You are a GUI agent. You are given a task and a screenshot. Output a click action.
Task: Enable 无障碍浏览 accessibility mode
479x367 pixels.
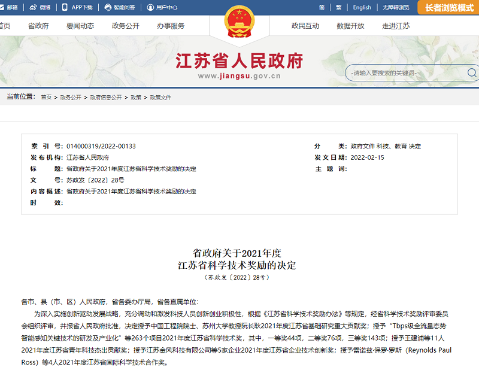point(396,8)
